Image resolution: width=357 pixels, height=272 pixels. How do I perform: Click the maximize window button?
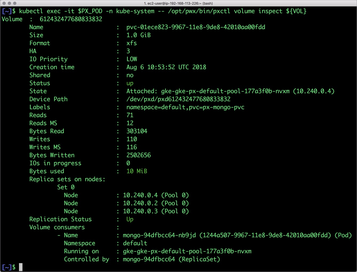(x=15, y=3)
